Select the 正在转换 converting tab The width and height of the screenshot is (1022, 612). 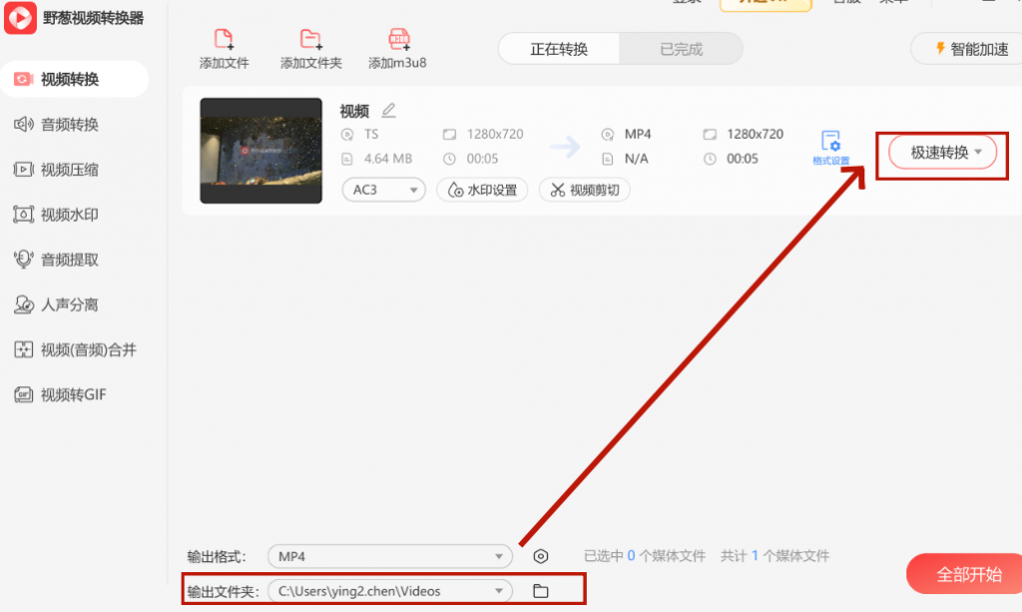pyautogui.click(x=558, y=48)
